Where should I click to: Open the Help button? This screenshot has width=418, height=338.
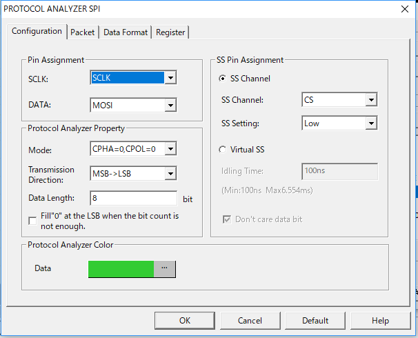(x=381, y=321)
